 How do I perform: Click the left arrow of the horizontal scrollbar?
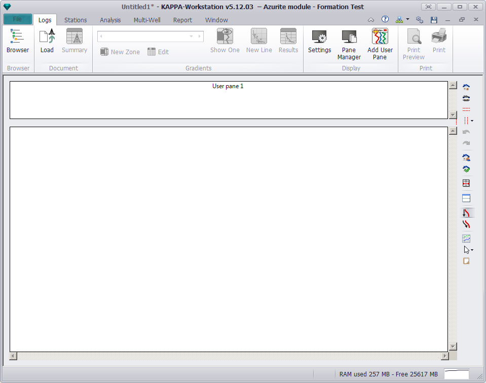(x=13, y=356)
